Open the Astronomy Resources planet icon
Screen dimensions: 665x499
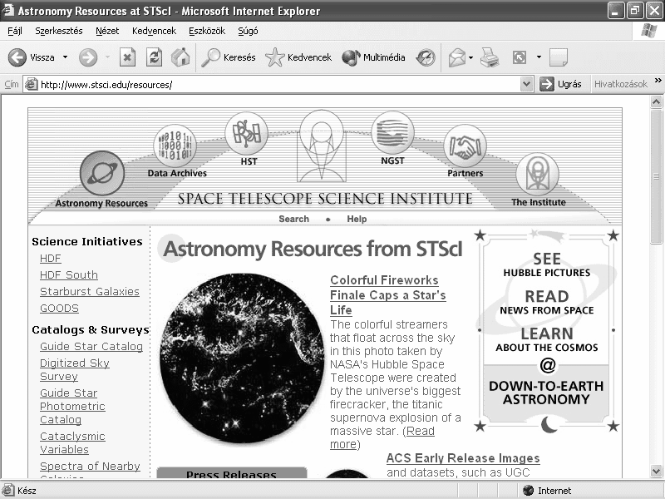click(x=101, y=173)
